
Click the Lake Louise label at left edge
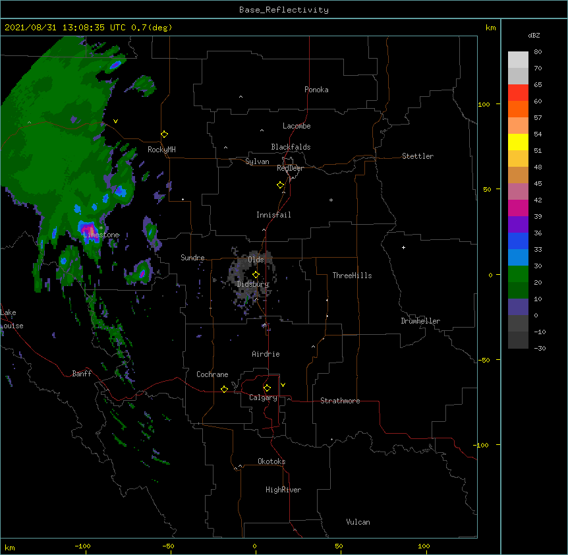coord(12,319)
